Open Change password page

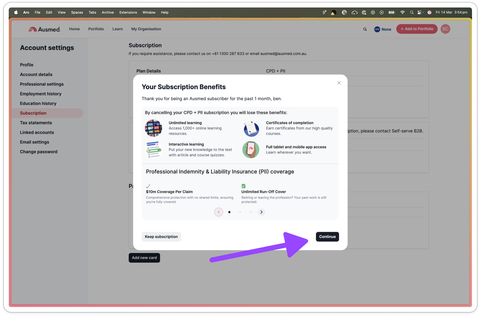(x=39, y=152)
